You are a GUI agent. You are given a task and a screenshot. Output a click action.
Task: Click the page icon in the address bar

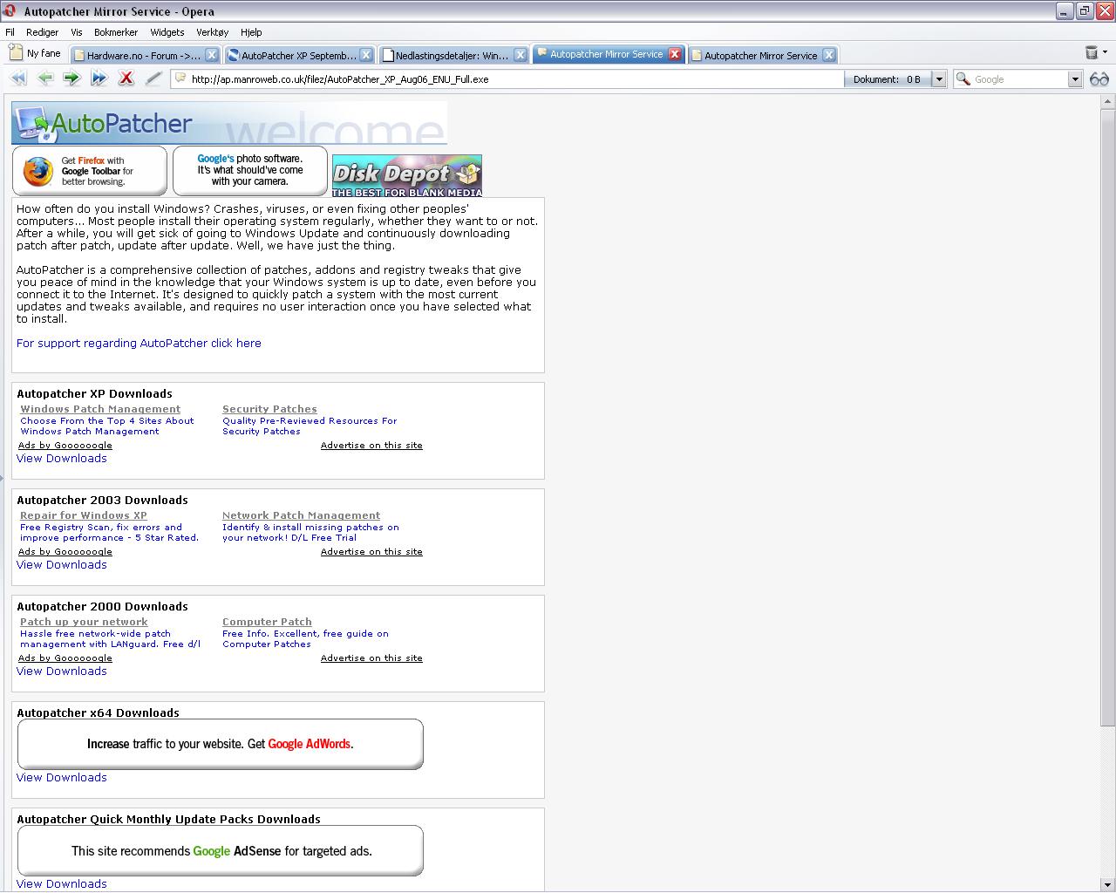(x=180, y=78)
